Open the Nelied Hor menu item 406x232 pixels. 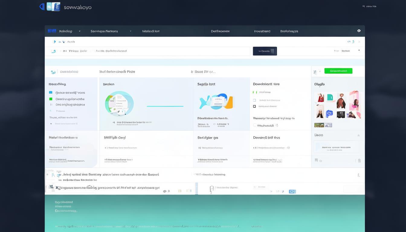(151, 31)
